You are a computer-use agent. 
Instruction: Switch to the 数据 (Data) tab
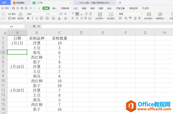[84, 8]
